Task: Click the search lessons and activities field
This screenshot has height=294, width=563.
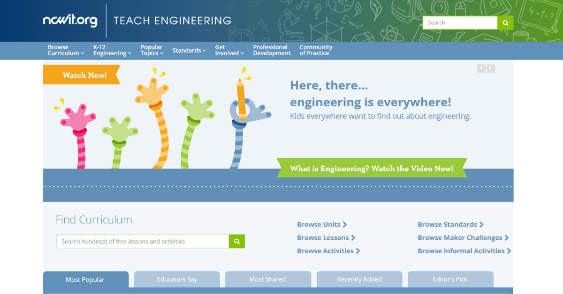Action: pos(142,242)
